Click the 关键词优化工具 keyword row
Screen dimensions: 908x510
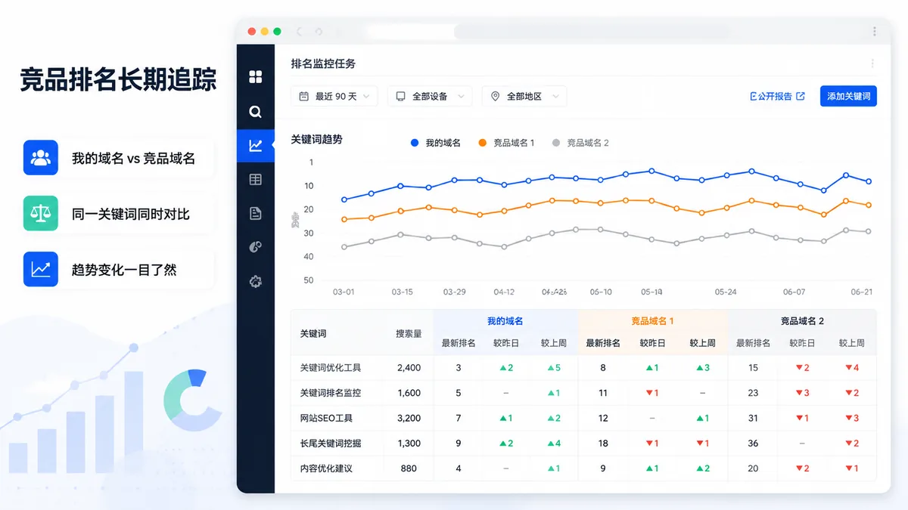[x=583, y=368]
